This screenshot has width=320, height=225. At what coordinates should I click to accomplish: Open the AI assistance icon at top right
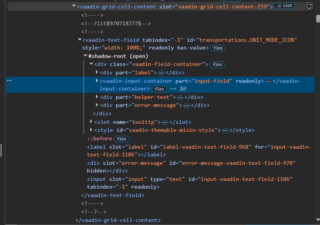(x=309, y=6)
